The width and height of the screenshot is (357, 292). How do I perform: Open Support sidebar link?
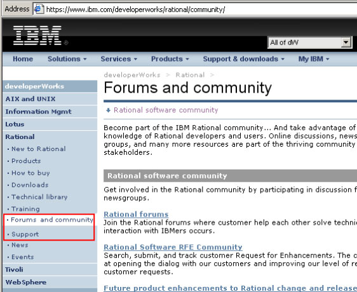25,234
